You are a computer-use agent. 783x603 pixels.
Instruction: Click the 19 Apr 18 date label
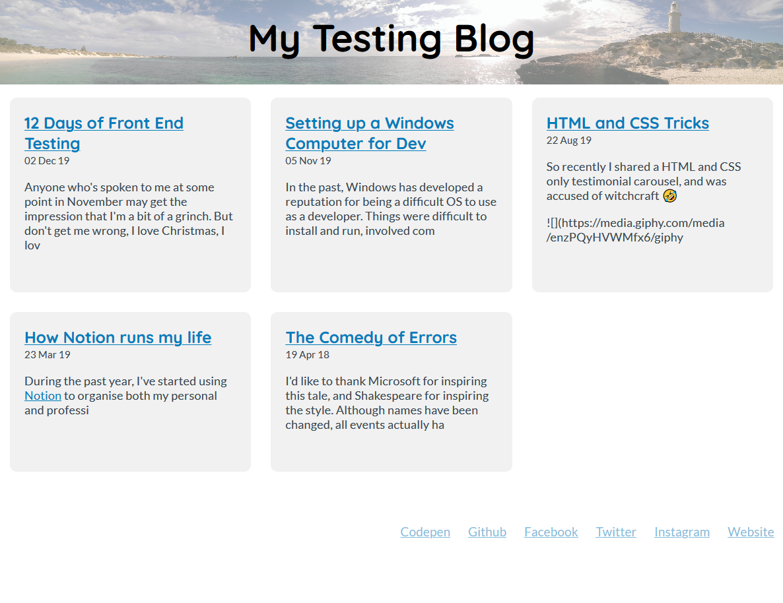[307, 354]
